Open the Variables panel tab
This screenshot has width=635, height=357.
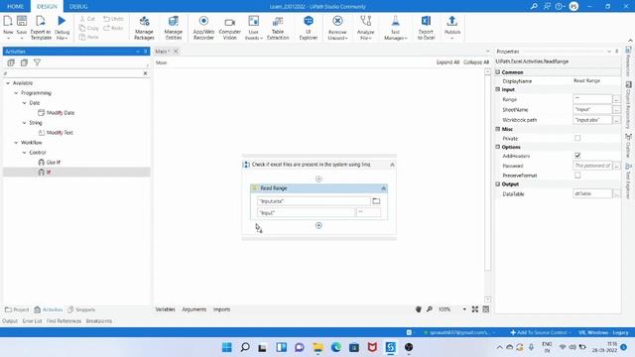166,309
